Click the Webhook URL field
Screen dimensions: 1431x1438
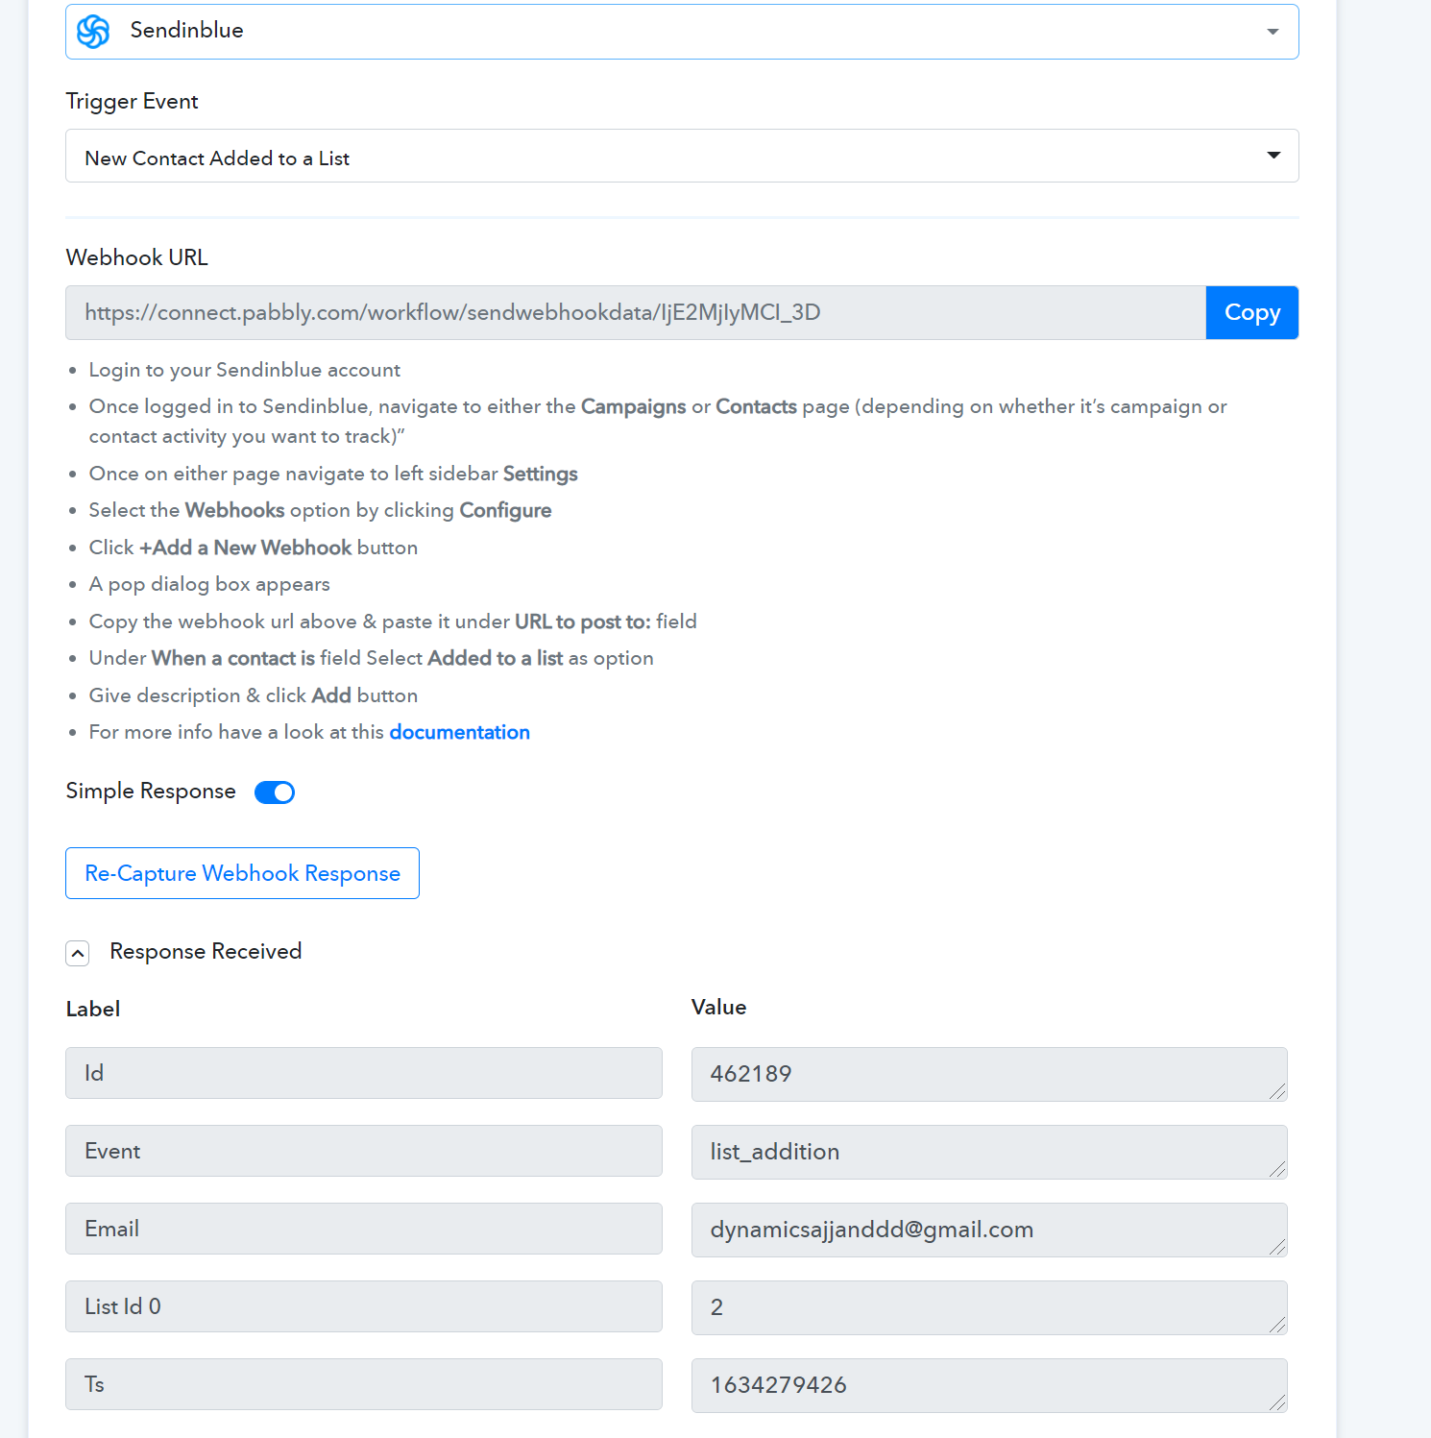[x=636, y=312]
